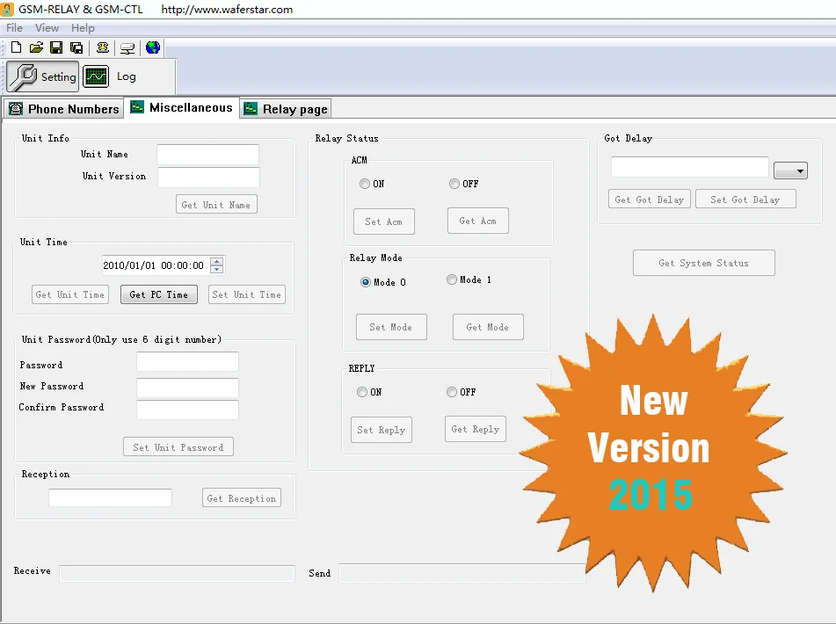Click the Get System Status button
This screenshot has height=624, width=836.
[703, 263]
